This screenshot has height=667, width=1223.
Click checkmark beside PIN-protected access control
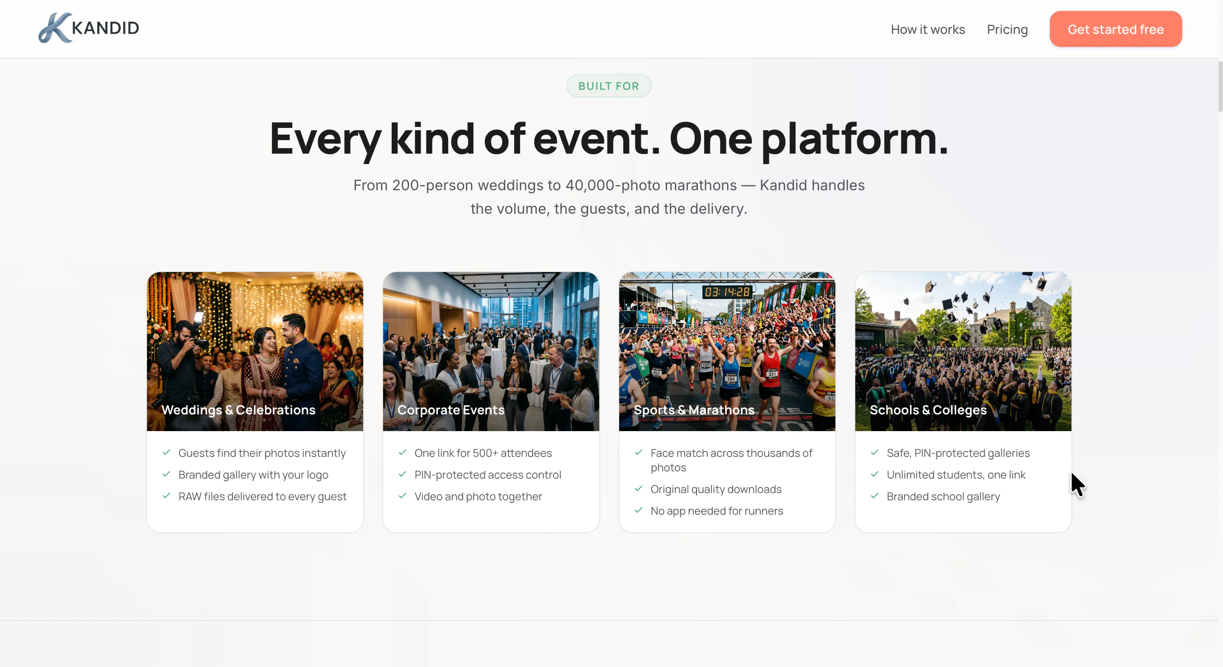tap(402, 474)
